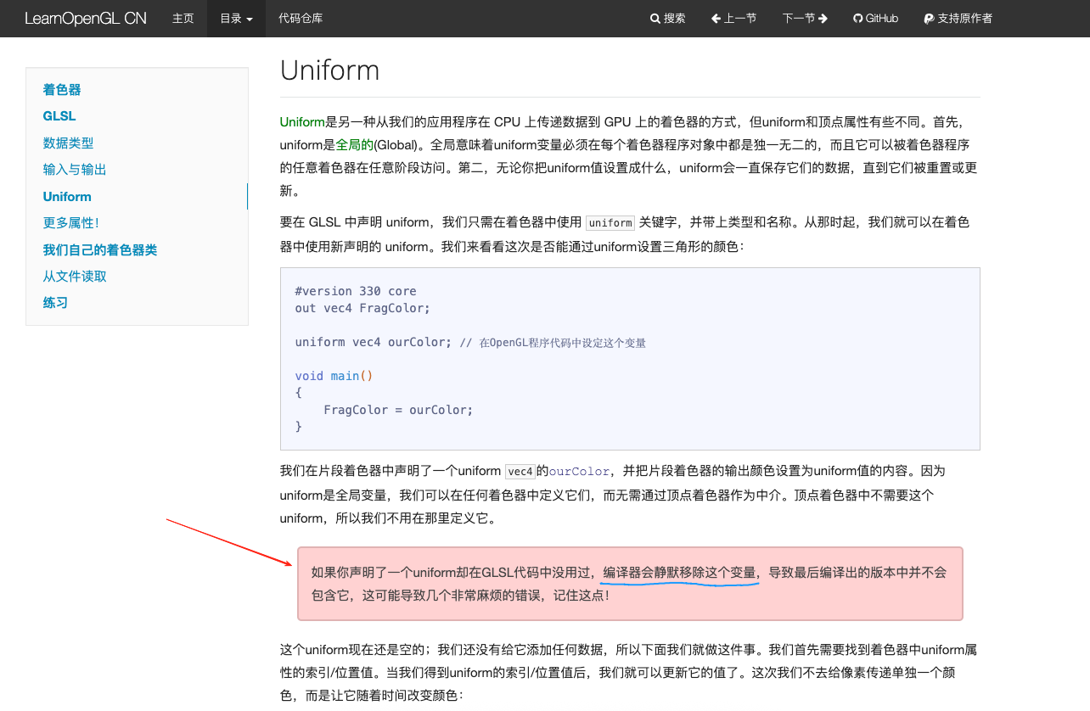Select the 主页 menu item
Screen dimensions: 1090x711
pos(183,18)
